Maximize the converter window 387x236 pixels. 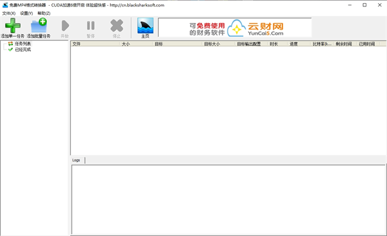coord(364,5)
